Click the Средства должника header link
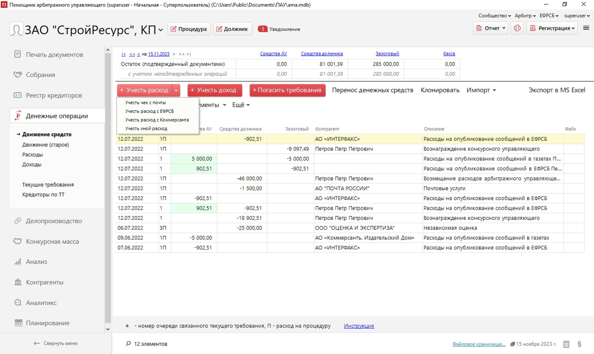This screenshot has width=594, height=354. [x=322, y=54]
